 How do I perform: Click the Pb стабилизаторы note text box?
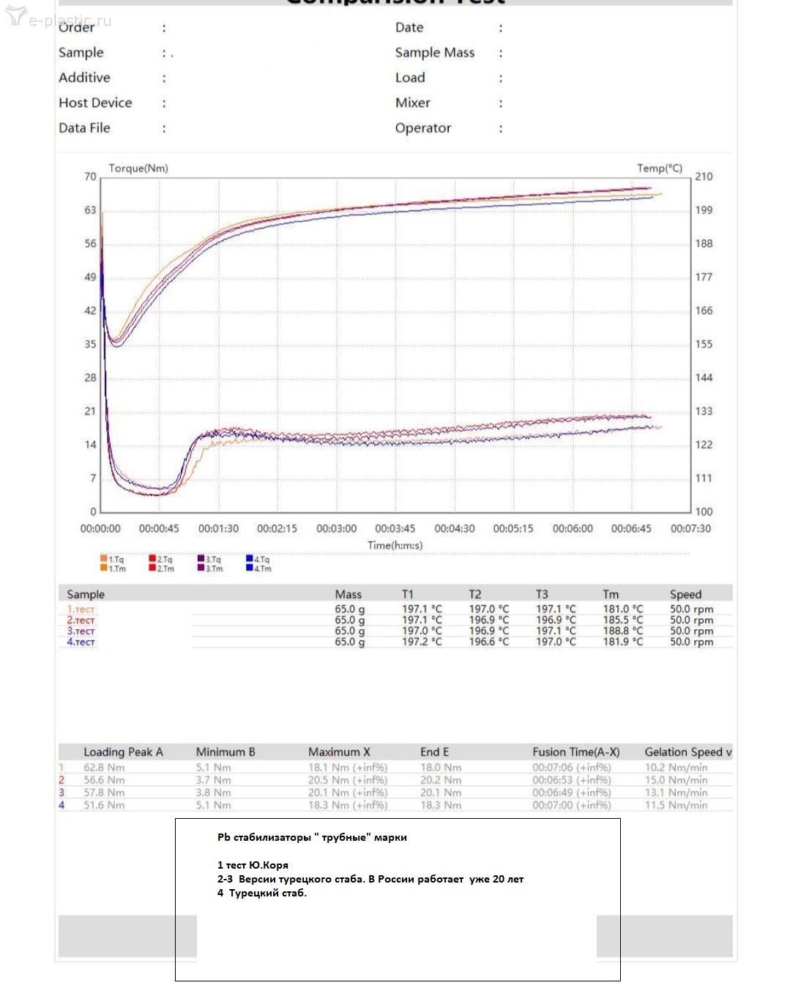pyautogui.click(x=398, y=899)
